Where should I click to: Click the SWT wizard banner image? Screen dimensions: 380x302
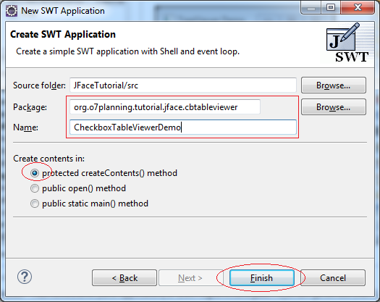347,43
